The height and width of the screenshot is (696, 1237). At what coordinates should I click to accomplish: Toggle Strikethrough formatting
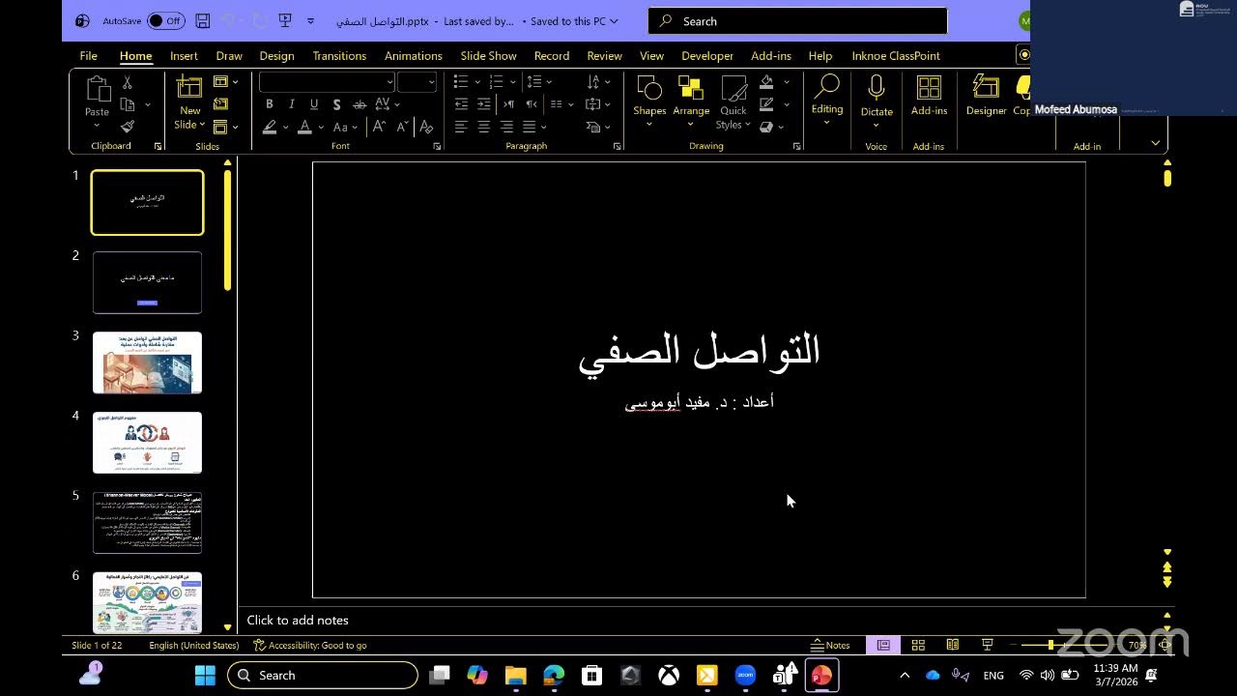(360, 104)
